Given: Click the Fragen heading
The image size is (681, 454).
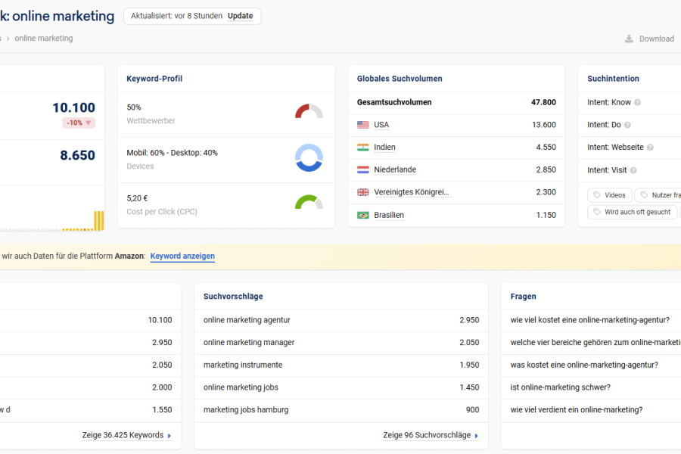Looking at the screenshot, I should tap(523, 297).
